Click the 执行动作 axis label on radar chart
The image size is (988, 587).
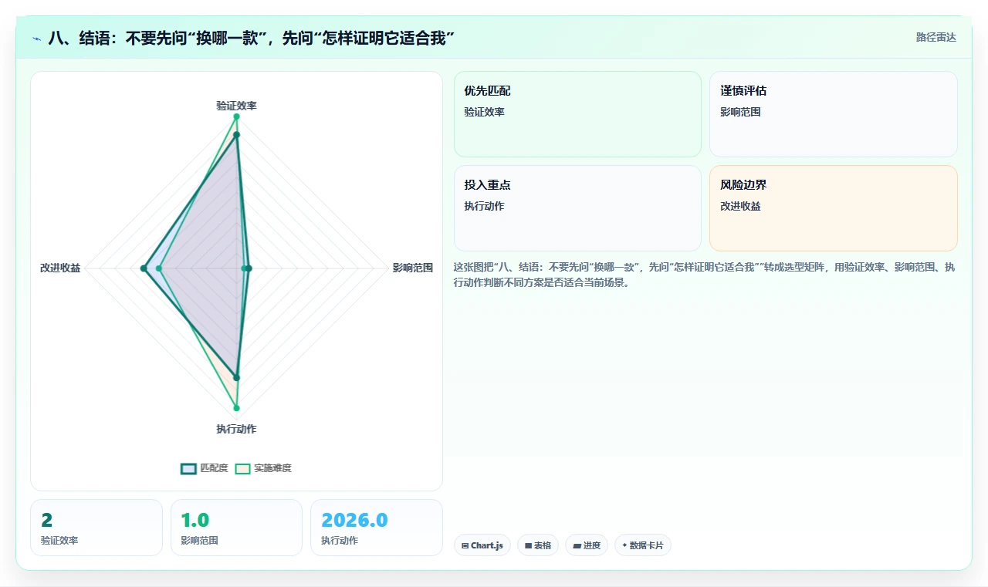(236, 429)
